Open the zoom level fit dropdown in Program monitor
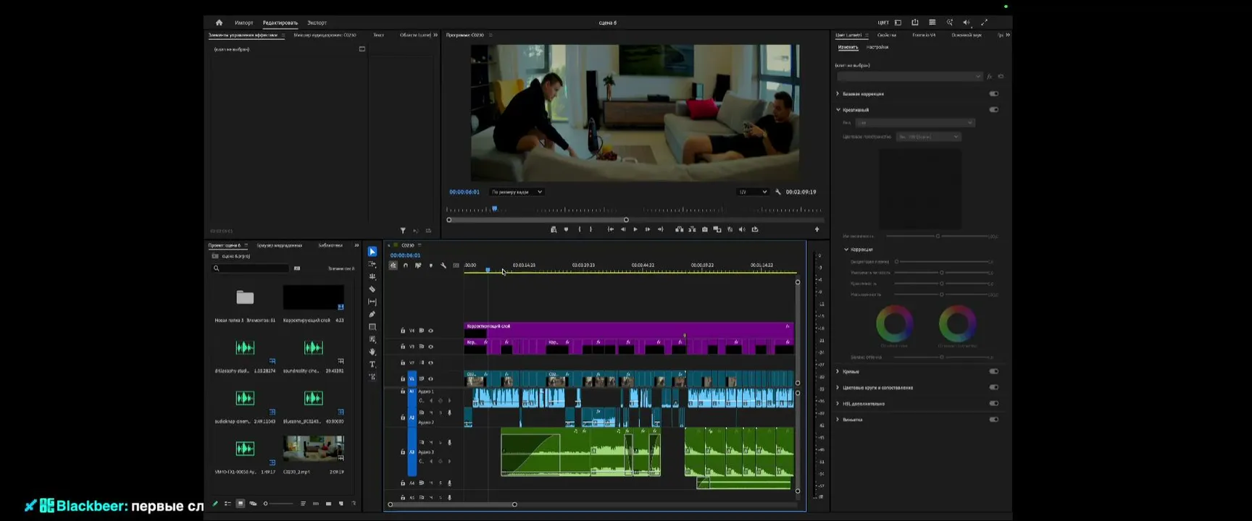 click(517, 192)
